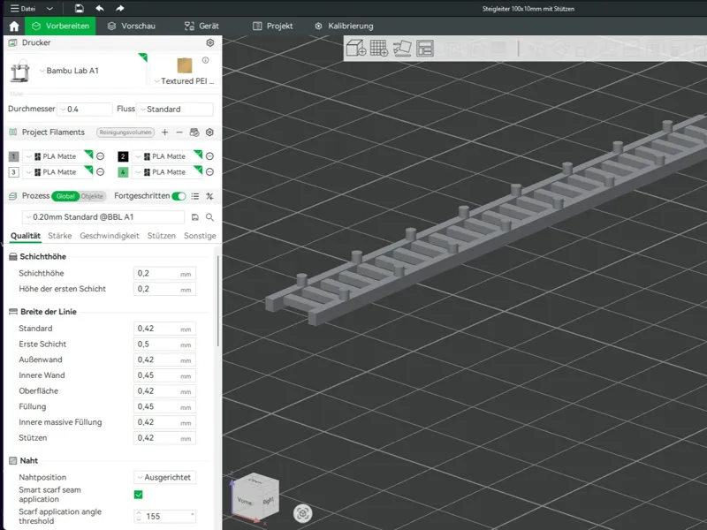Click the Bambu Lab A1 printer thumbnail

pos(19,71)
